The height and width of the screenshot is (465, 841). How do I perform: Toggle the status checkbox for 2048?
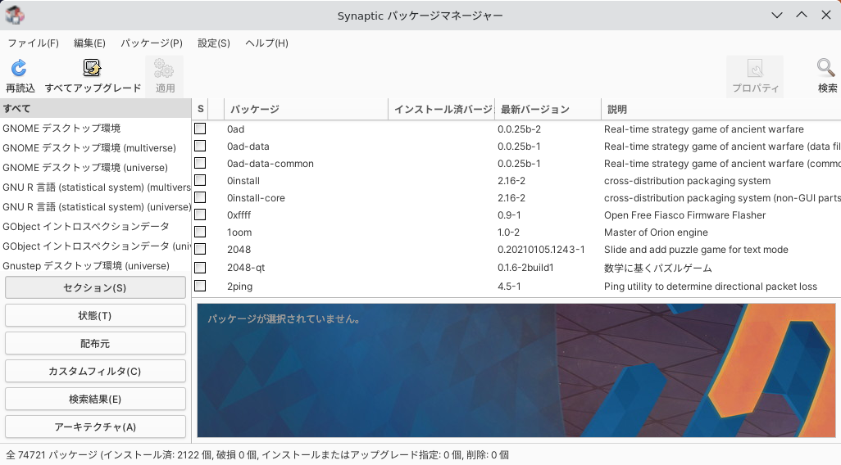point(200,249)
